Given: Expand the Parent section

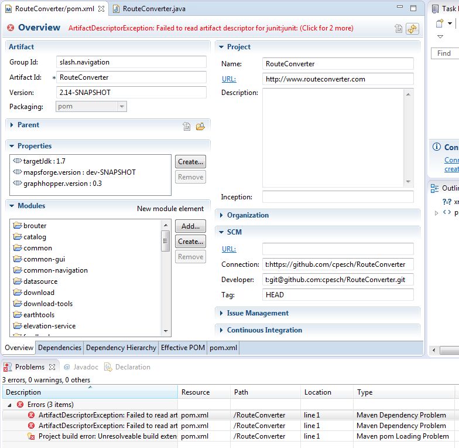Looking at the screenshot, I should pos(12,125).
